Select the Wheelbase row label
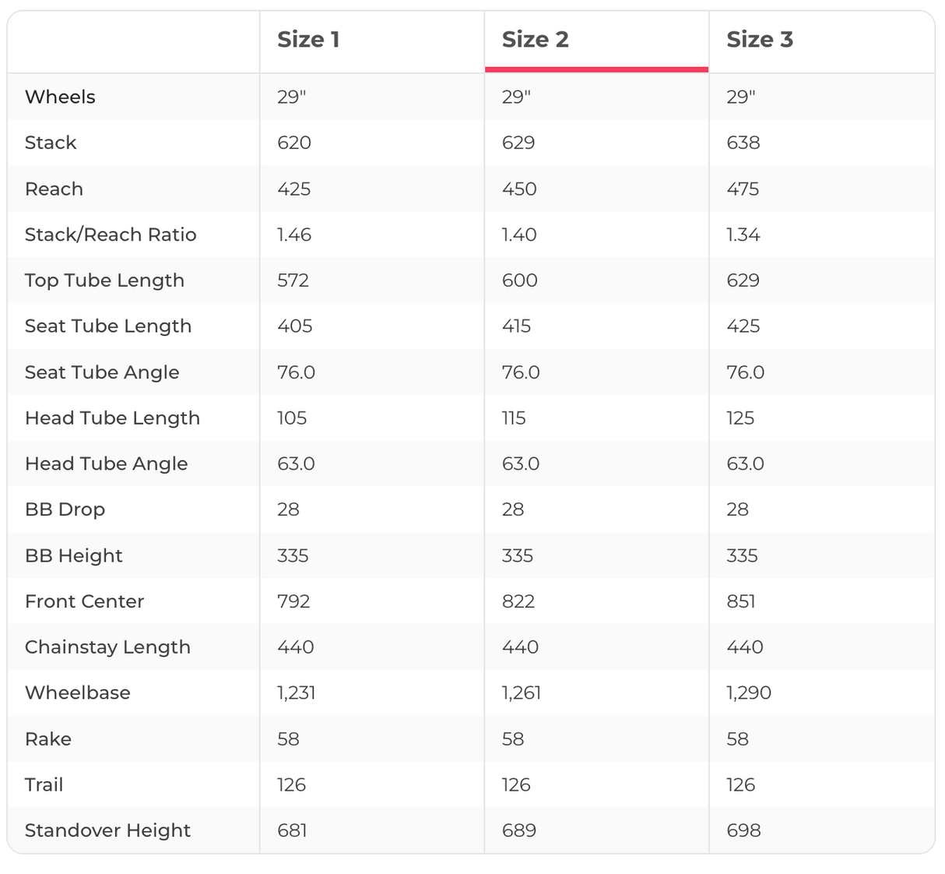 [x=78, y=693]
